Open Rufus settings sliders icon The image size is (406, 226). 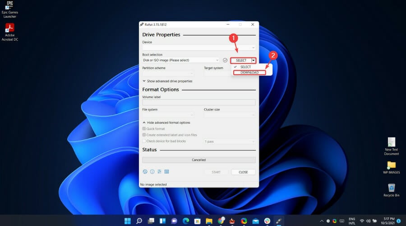(160, 171)
